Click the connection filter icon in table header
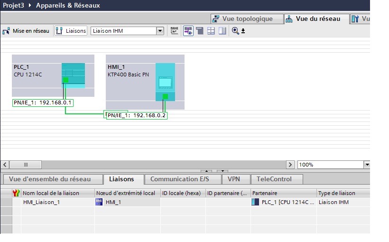Screen dimensions: 389x242 pos(17,193)
